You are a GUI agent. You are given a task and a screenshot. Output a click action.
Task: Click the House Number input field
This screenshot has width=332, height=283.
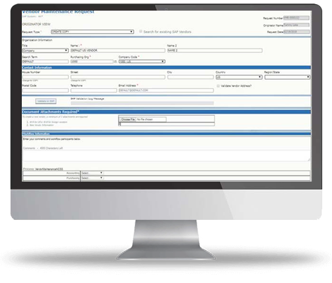pos(45,77)
